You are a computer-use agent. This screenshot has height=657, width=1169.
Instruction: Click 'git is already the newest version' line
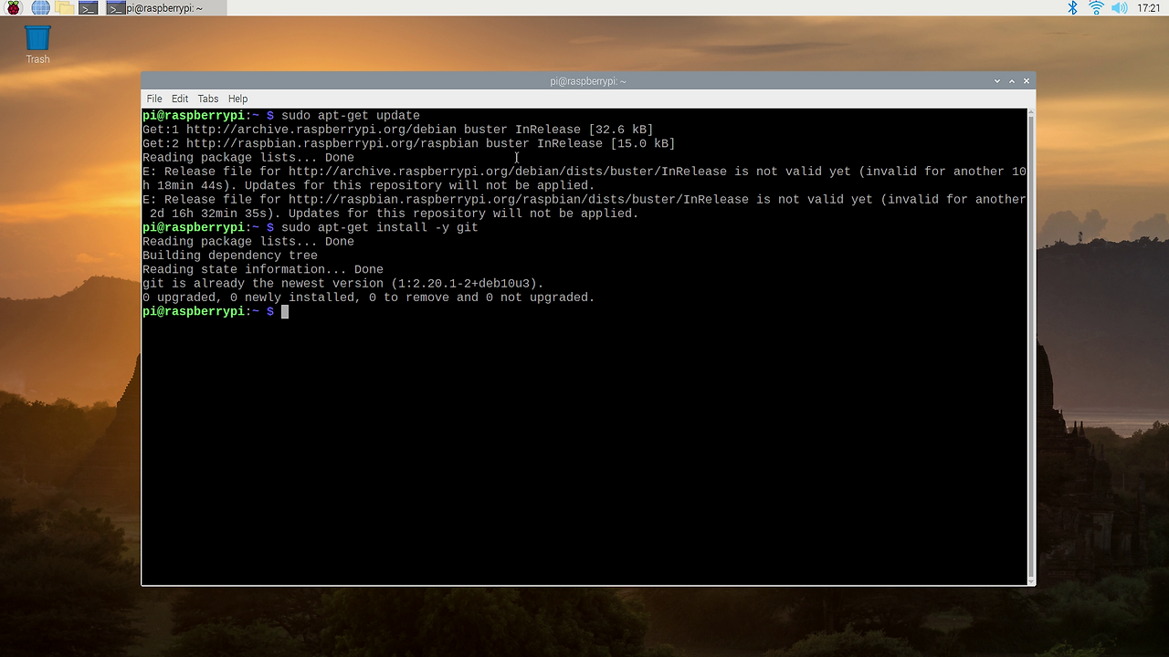(x=343, y=284)
